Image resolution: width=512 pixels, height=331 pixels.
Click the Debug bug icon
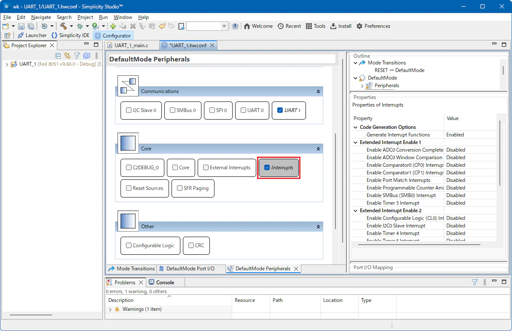(x=80, y=26)
